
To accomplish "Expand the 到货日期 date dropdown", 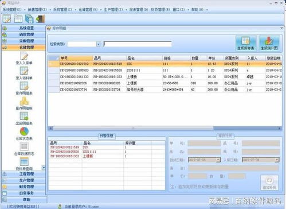I will tap(218, 160).
